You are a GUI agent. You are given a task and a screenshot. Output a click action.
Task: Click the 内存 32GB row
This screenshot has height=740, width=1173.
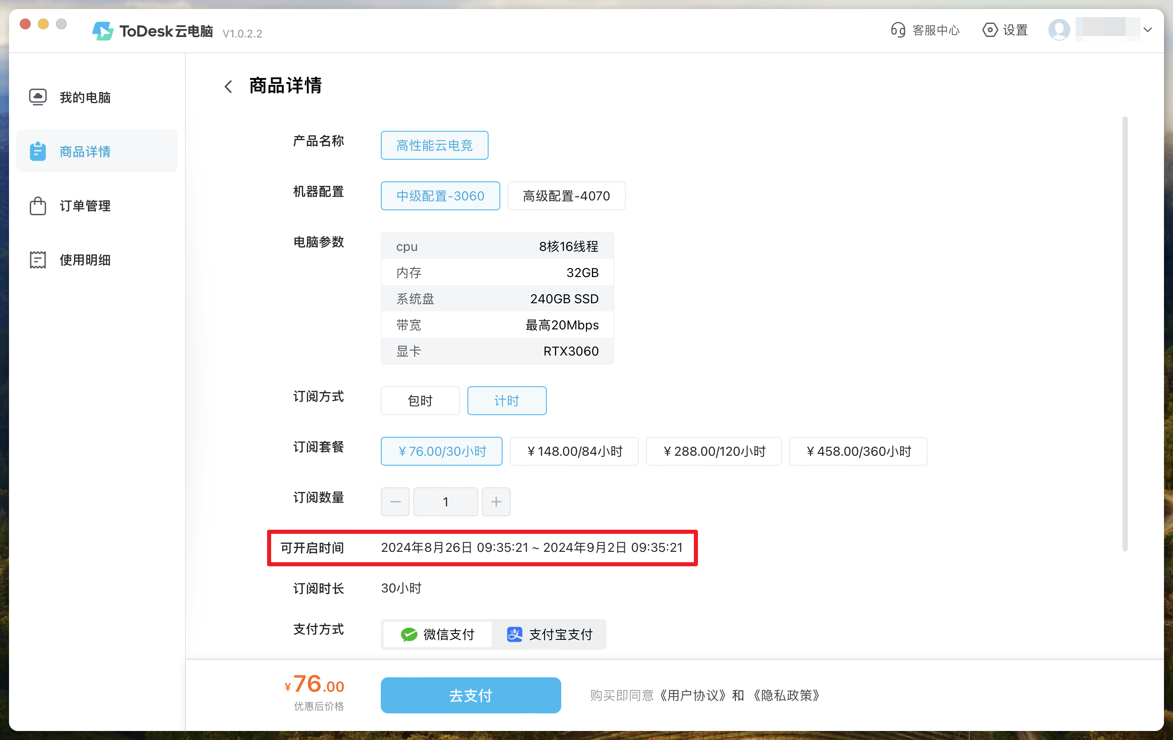pyautogui.click(x=497, y=273)
